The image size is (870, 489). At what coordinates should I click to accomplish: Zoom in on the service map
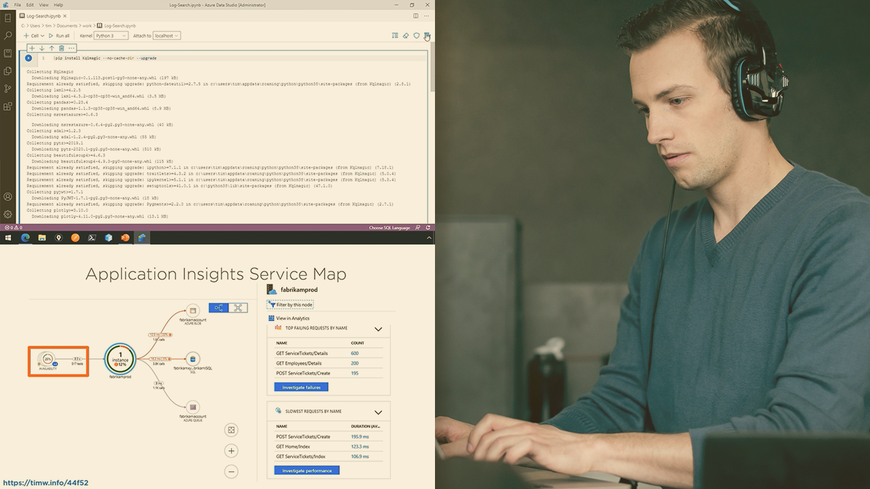coord(231,451)
